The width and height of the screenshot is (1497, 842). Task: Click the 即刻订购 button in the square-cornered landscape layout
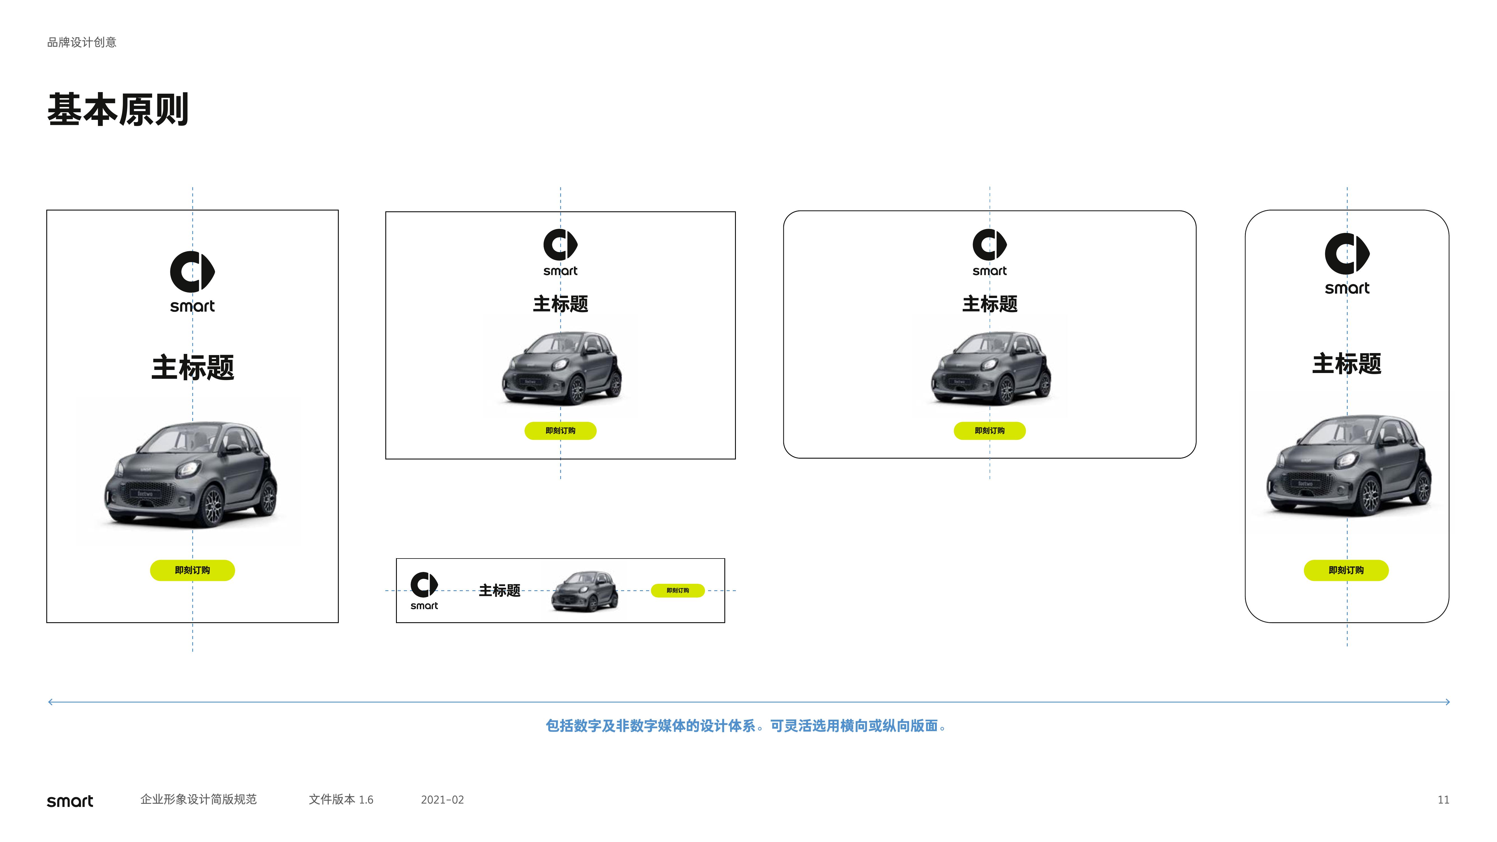(x=560, y=431)
